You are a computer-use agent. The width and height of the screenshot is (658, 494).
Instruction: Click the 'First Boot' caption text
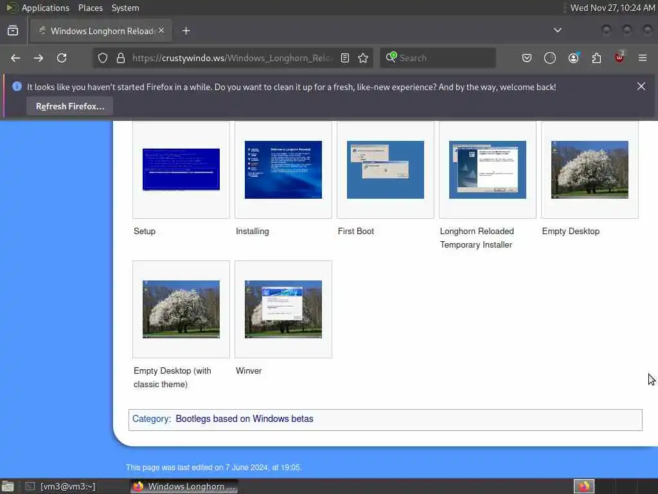[355, 232]
